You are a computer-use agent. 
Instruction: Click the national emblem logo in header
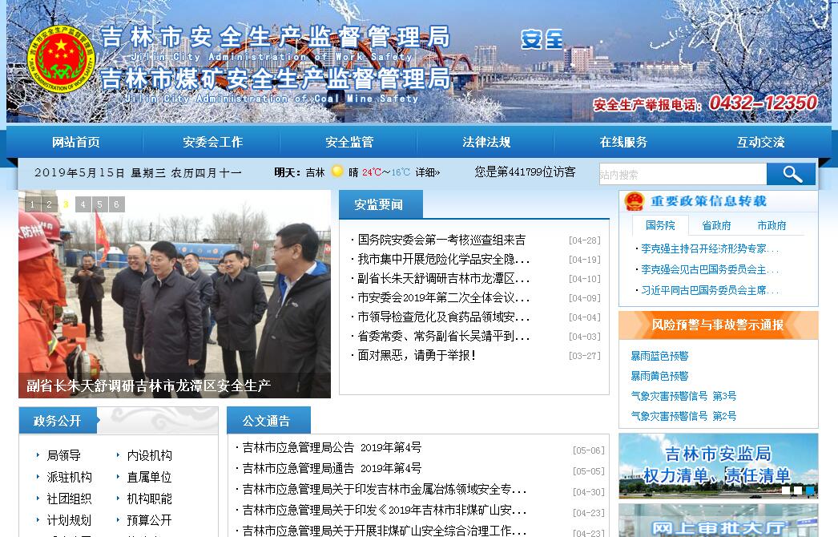pyautogui.click(x=61, y=59)
